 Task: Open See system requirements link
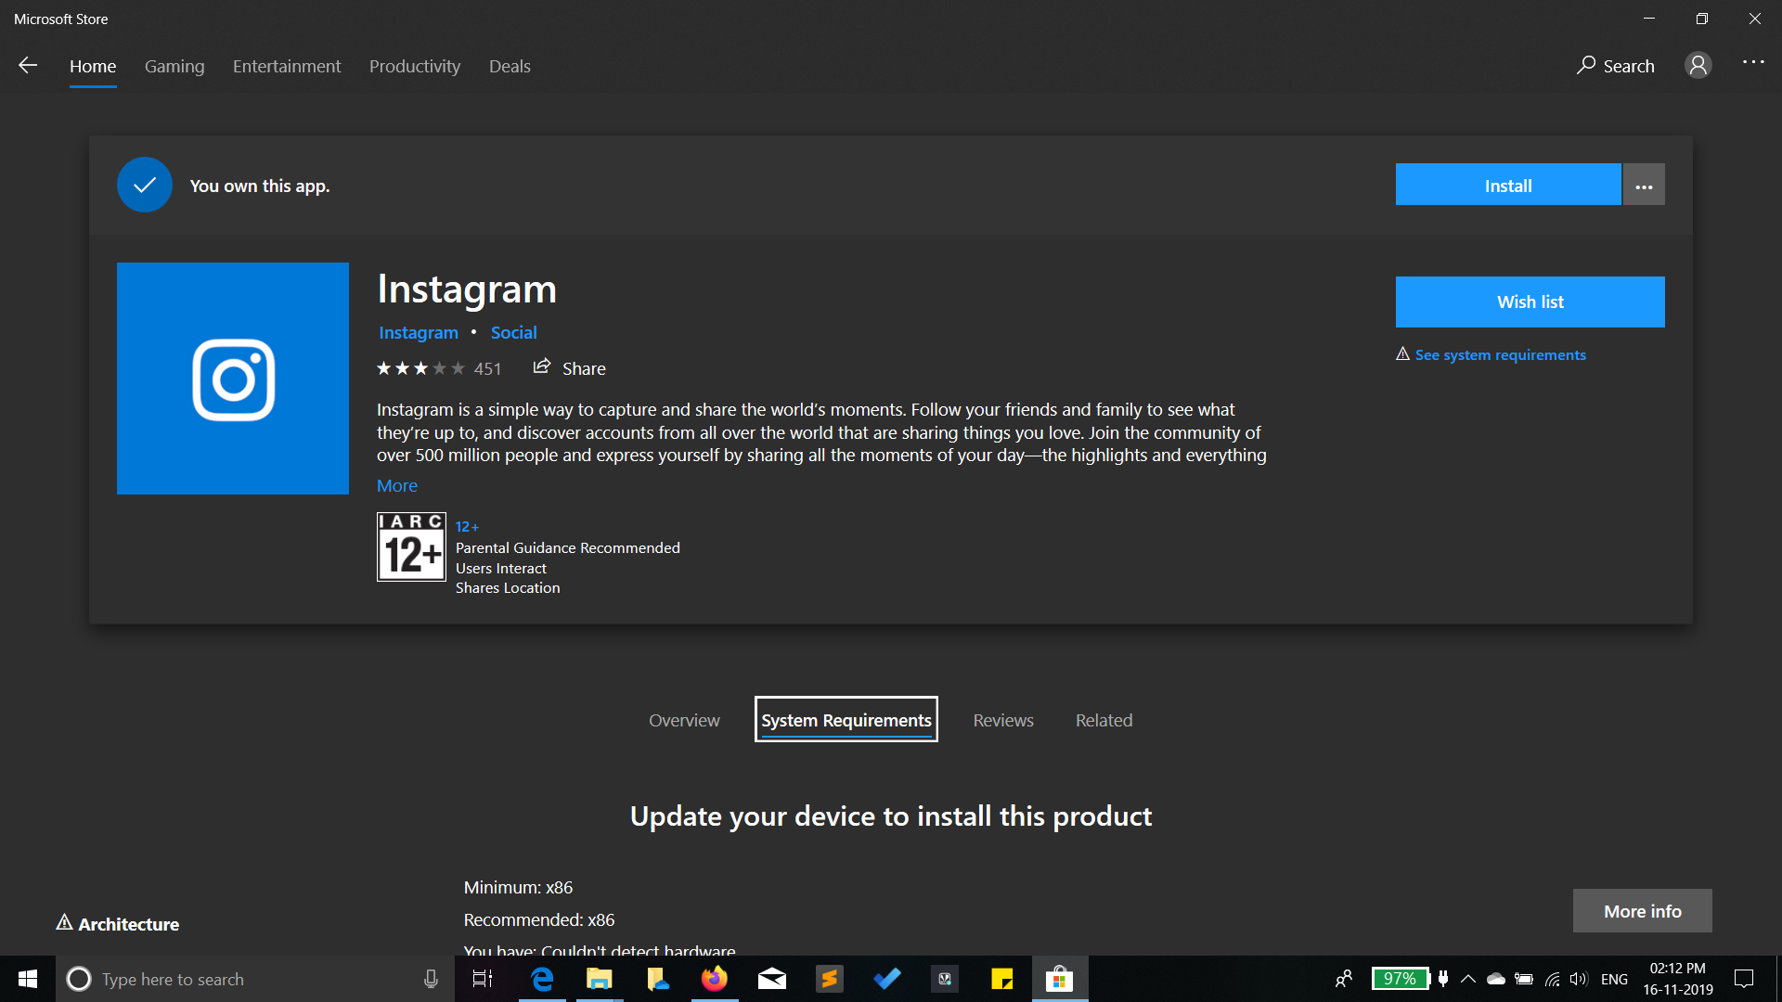(x=1500, y=354)
